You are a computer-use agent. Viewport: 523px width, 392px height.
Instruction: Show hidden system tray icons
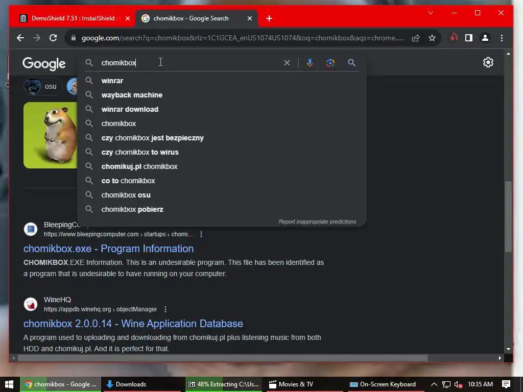click(x=434, y=384)
